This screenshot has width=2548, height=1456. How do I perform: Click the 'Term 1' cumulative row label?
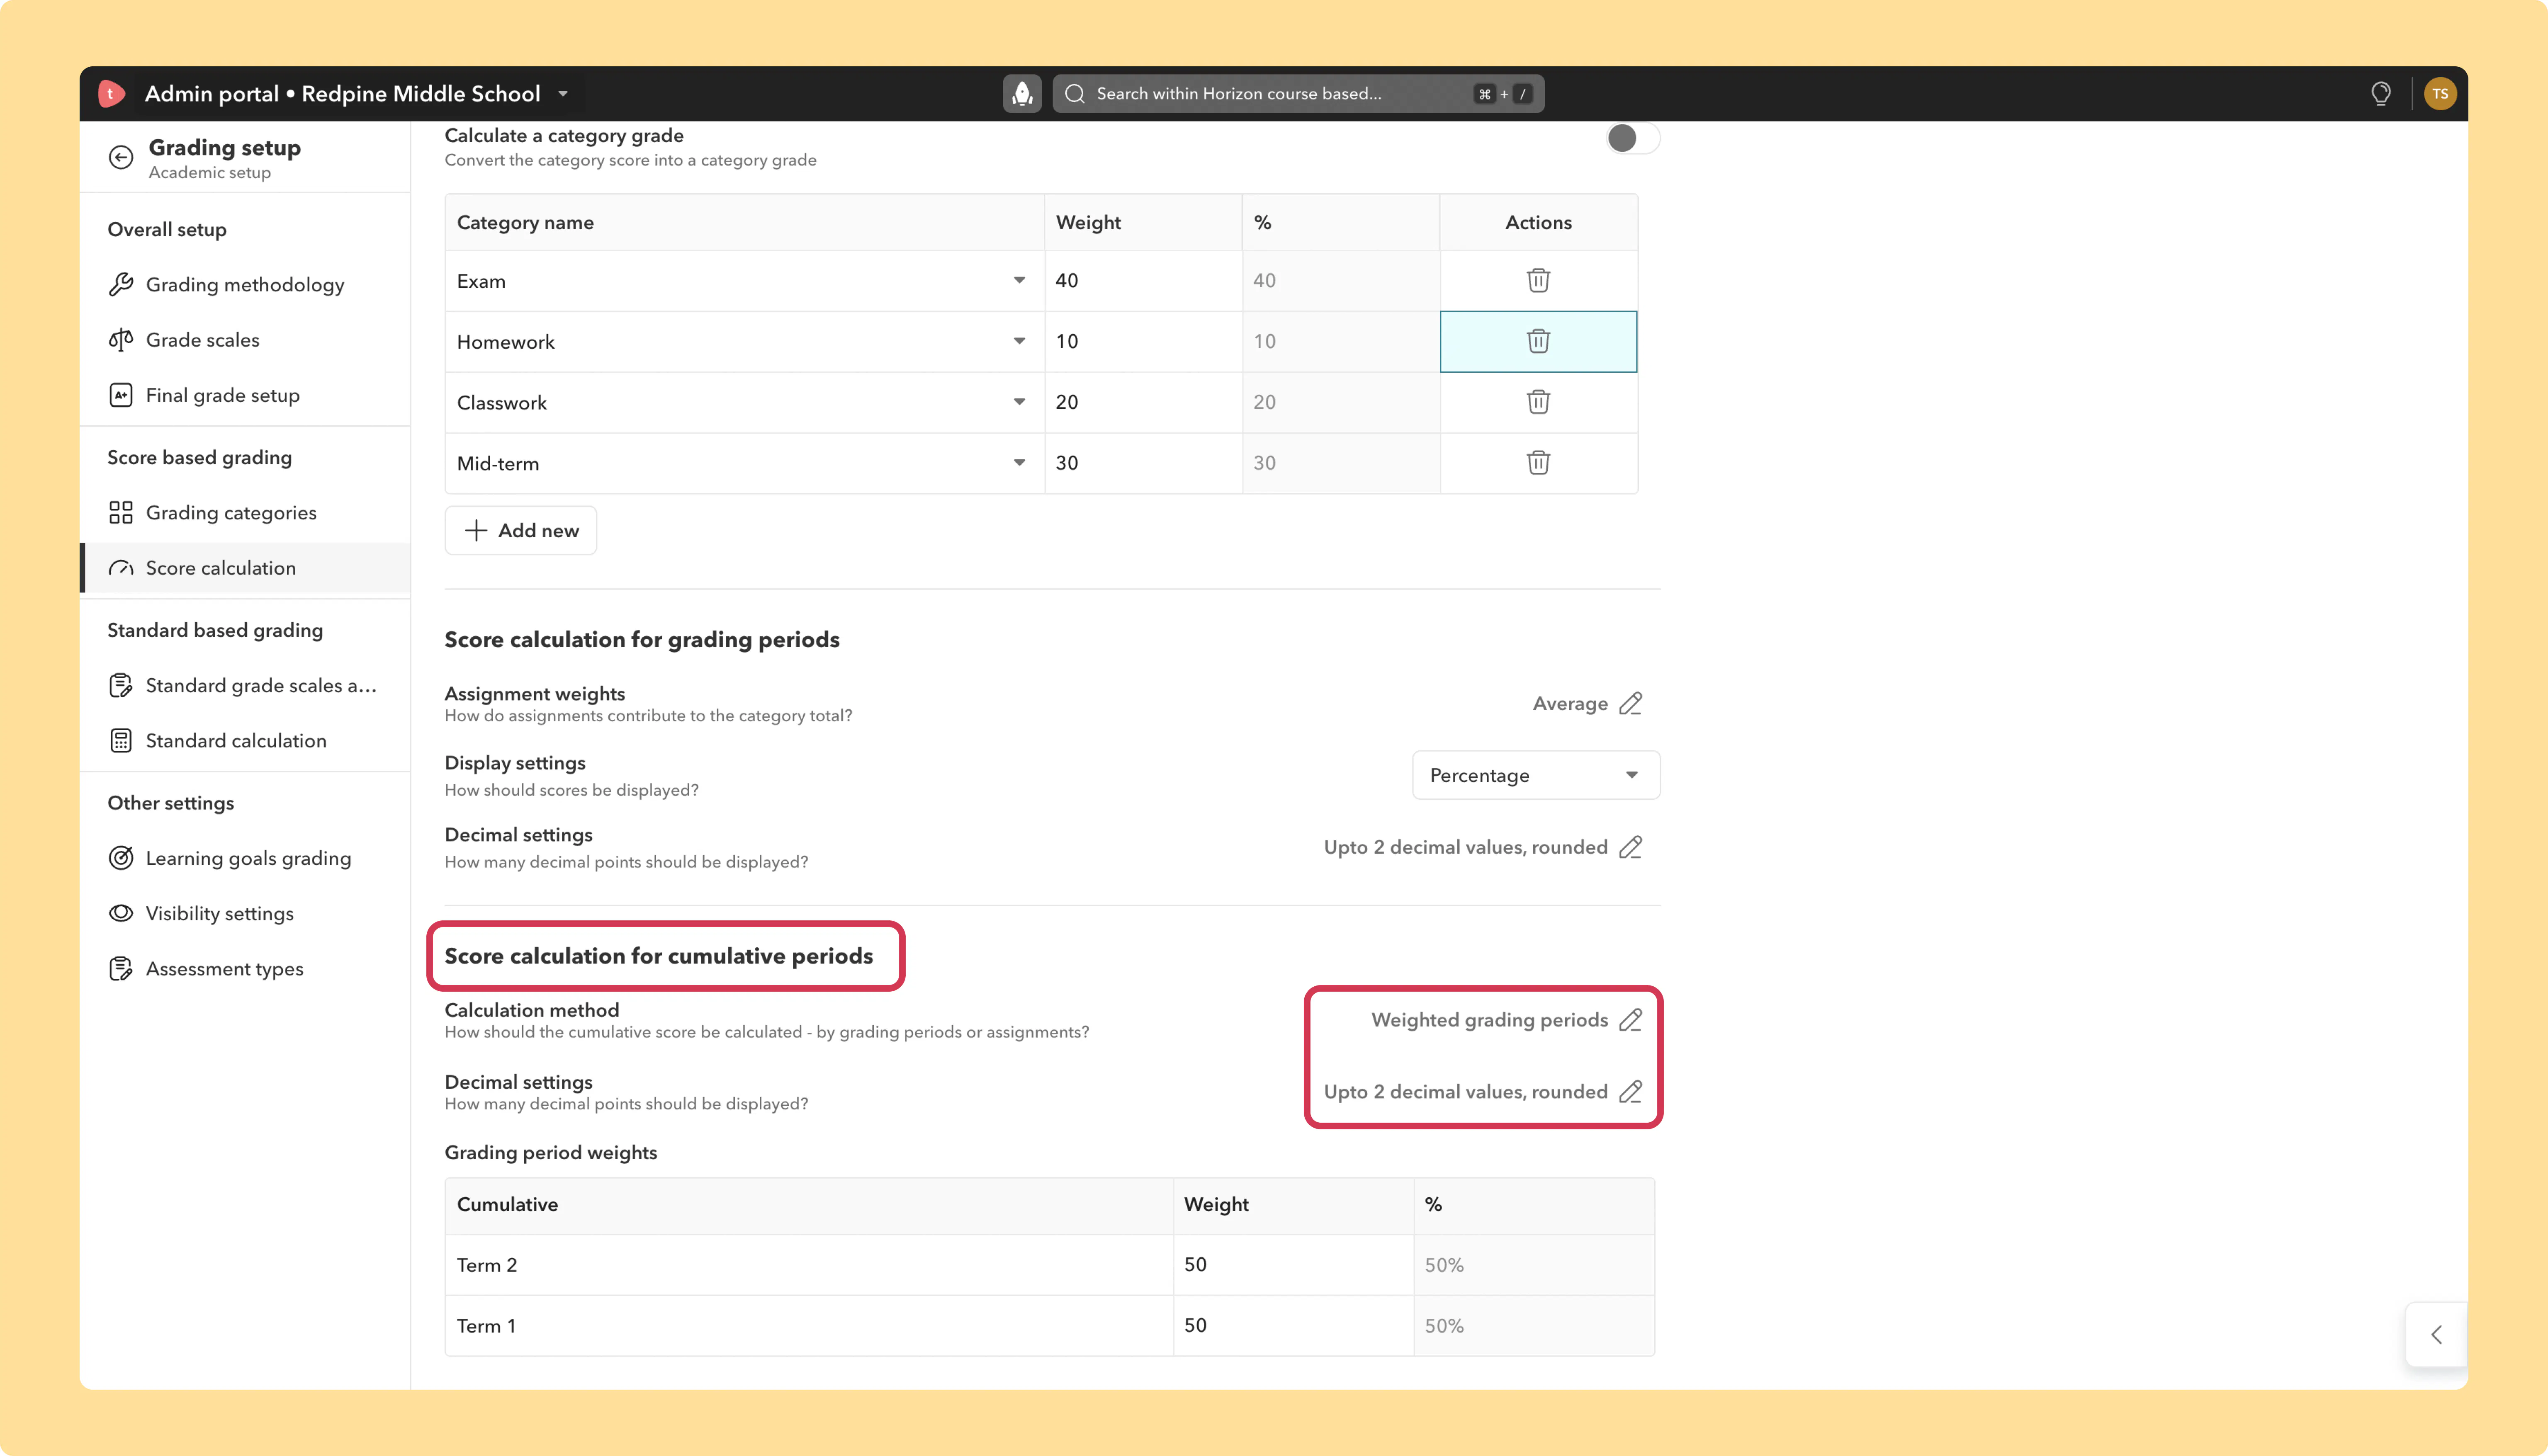coord(486,1326)
